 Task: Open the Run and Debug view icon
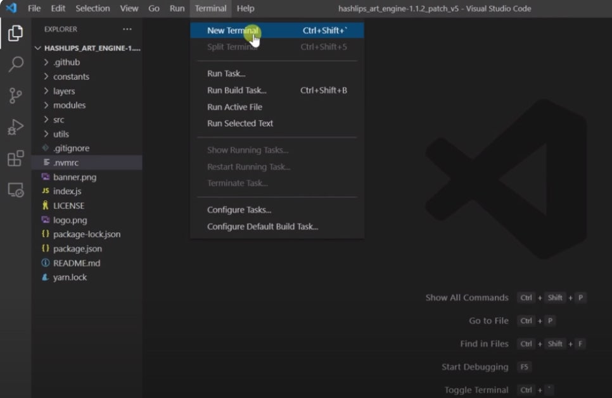(15, 127)
